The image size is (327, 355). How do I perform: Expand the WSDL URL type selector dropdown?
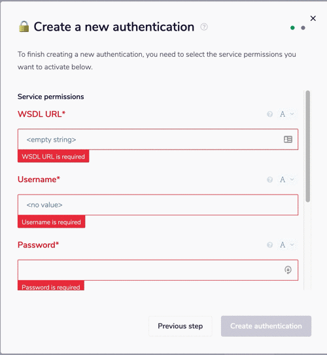click(287, 114)
